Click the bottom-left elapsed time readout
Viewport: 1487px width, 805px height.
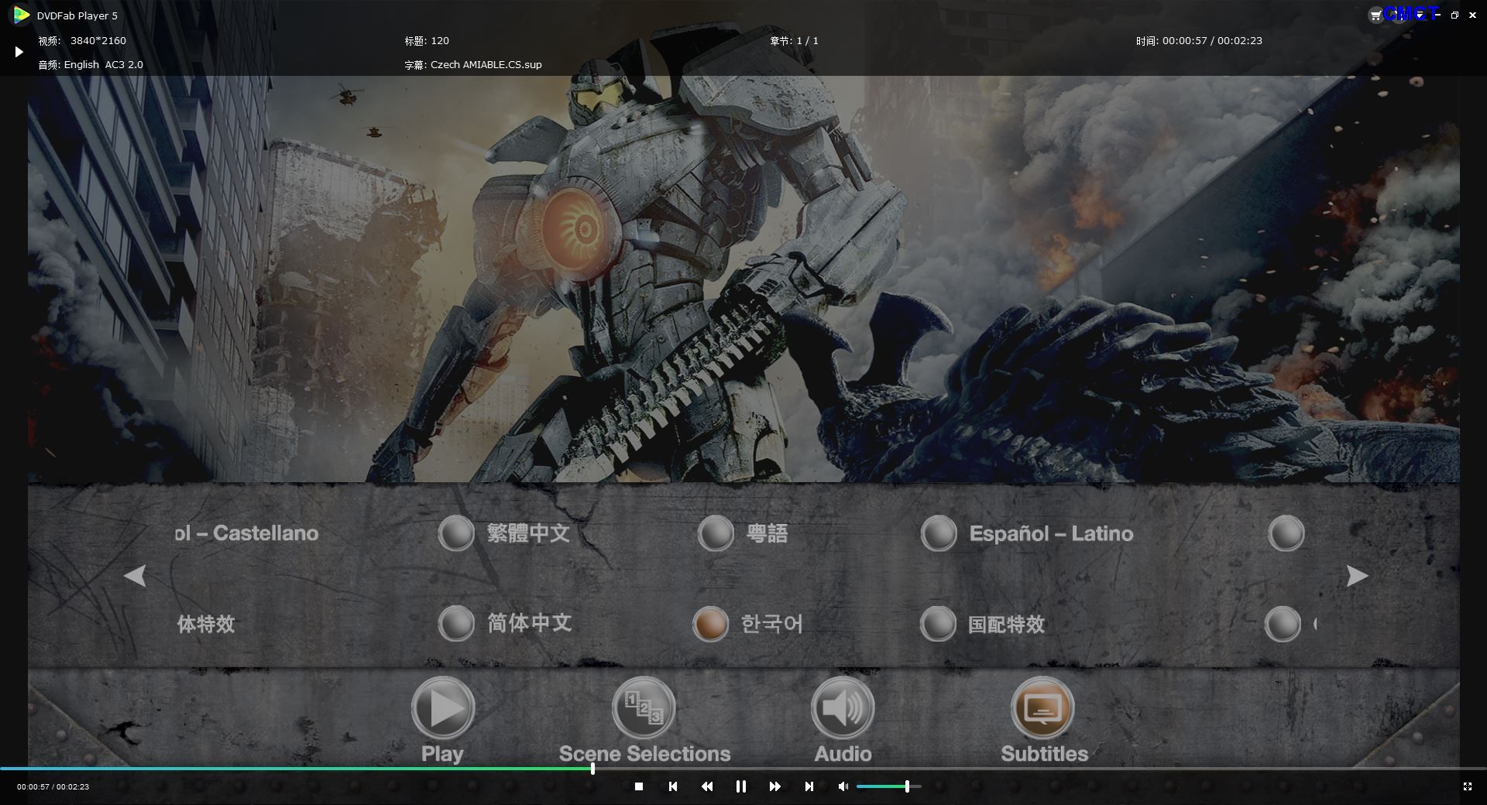[53, 786]
